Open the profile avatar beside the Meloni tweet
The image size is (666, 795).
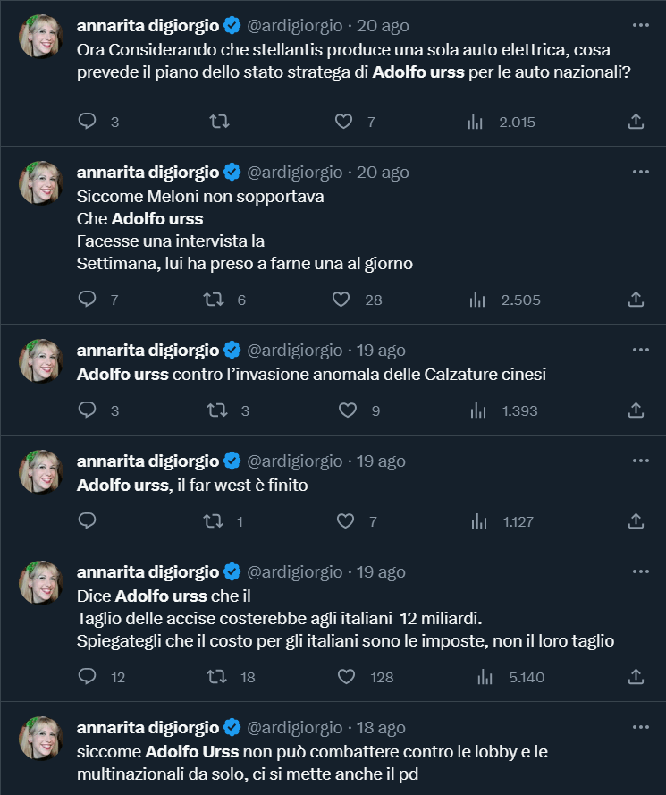(41, 183)
